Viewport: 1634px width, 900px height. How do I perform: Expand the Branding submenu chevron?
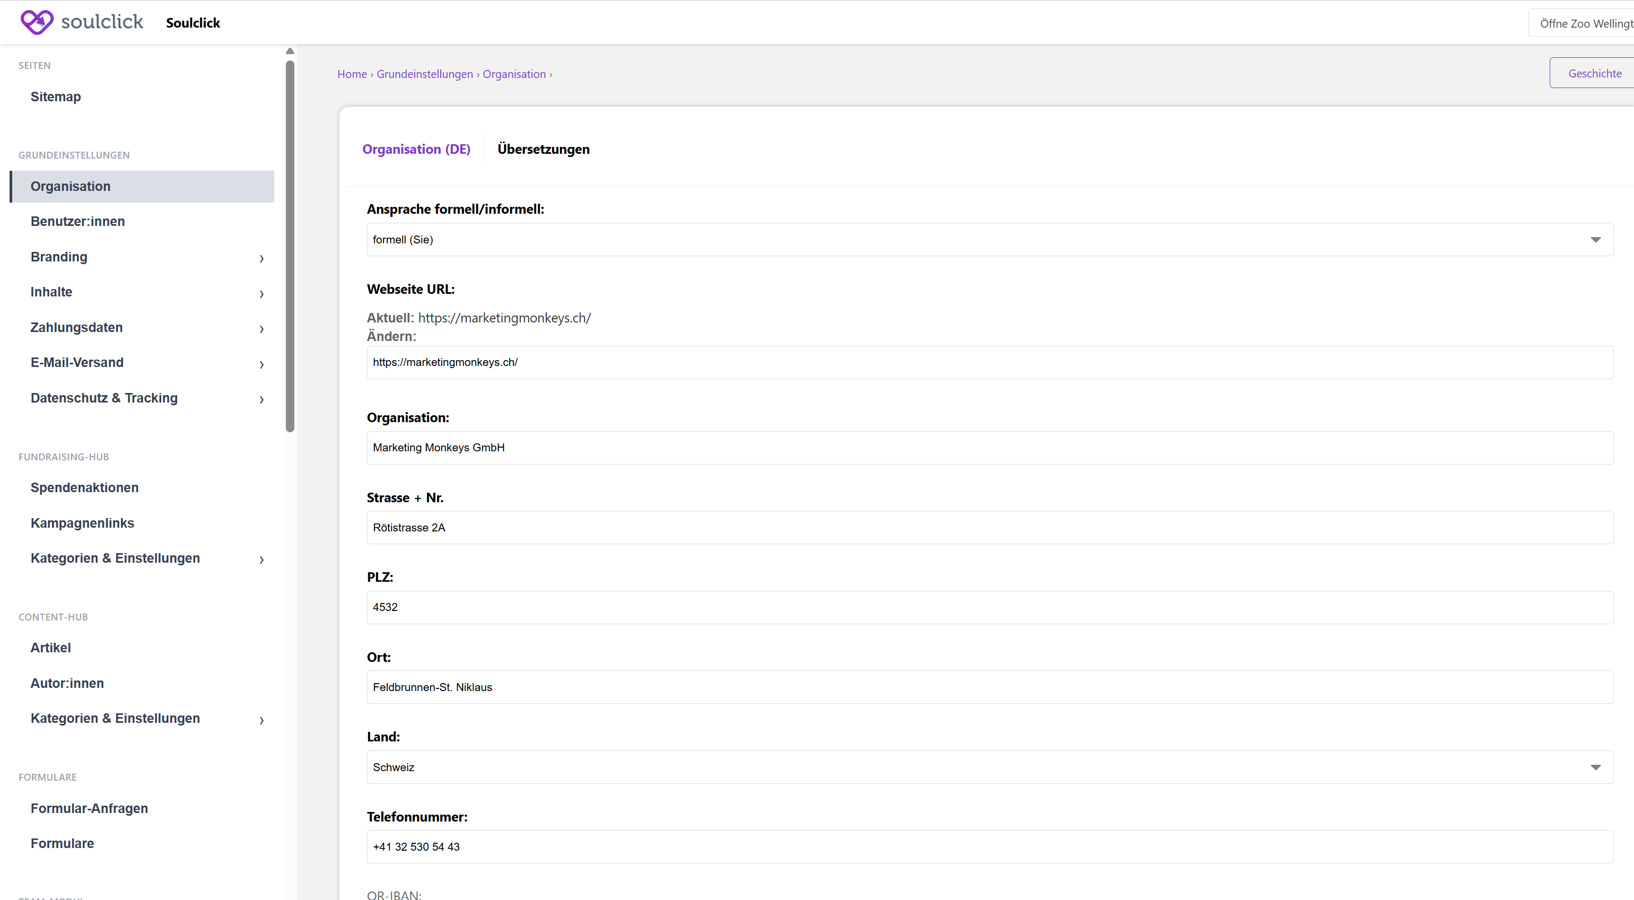261,258
